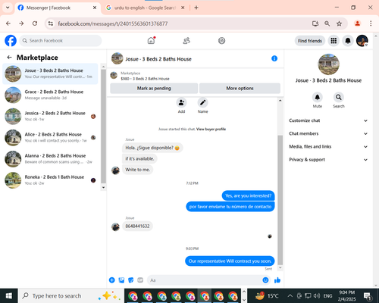Open the Friends icon in top bar
This screenshot has height=303, width=379.
[x=186, y=41]
